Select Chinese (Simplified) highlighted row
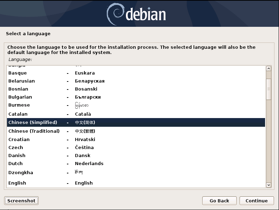This screenshot has width=279, height=210. [x=136, y=122]
